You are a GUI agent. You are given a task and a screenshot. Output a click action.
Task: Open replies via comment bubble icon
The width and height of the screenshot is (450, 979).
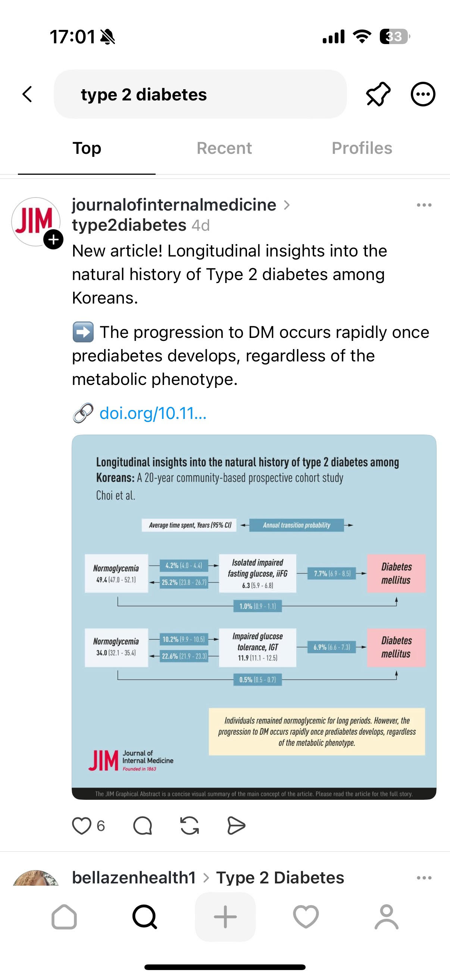pyautogui.click(x=143, y=826)
